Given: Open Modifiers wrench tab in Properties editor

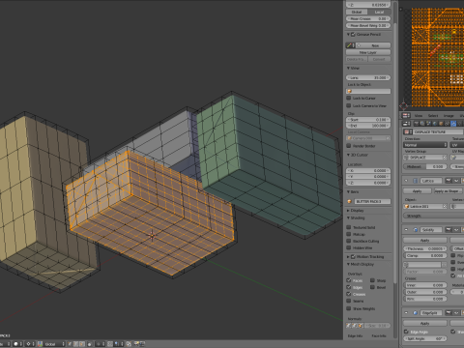Looking at the screenshot, I should (x=453, y=124).
